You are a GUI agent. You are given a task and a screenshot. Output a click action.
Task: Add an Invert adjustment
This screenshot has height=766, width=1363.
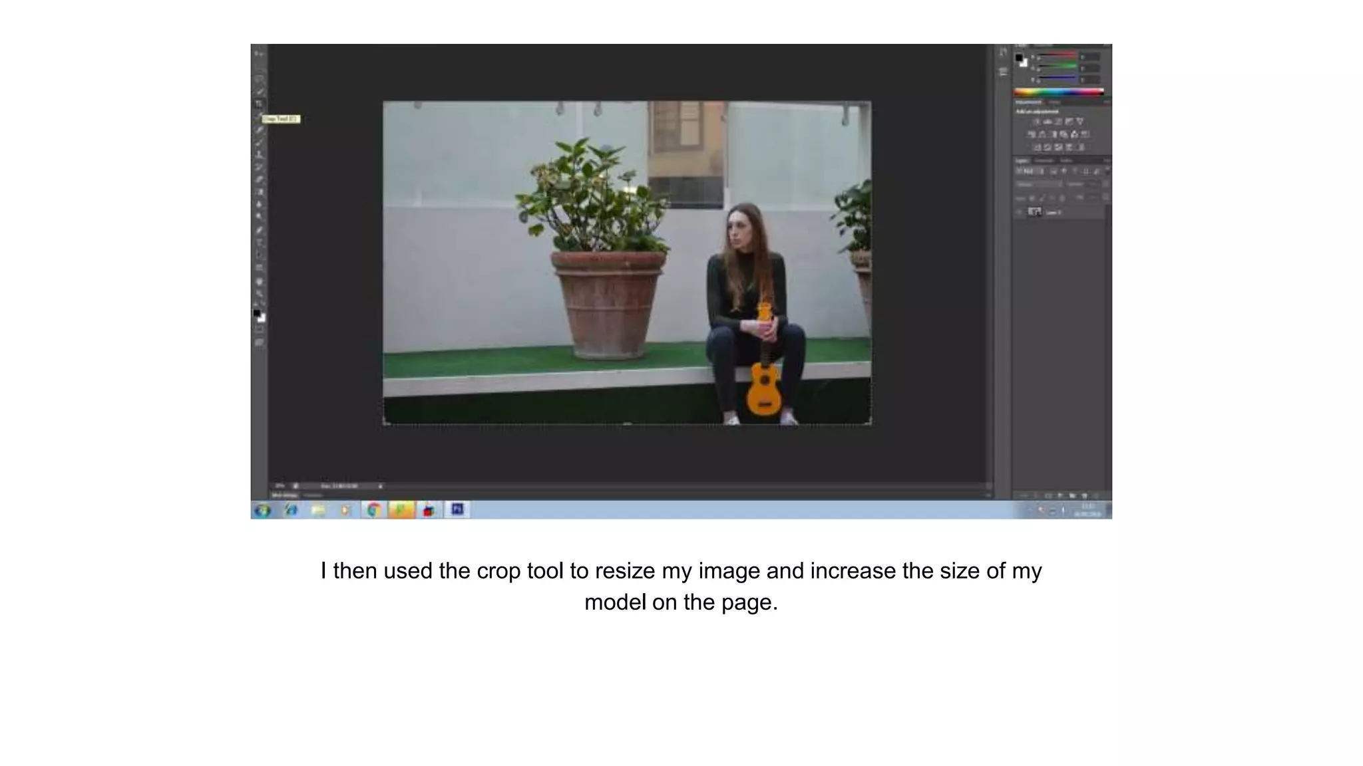click(1037, 147)
